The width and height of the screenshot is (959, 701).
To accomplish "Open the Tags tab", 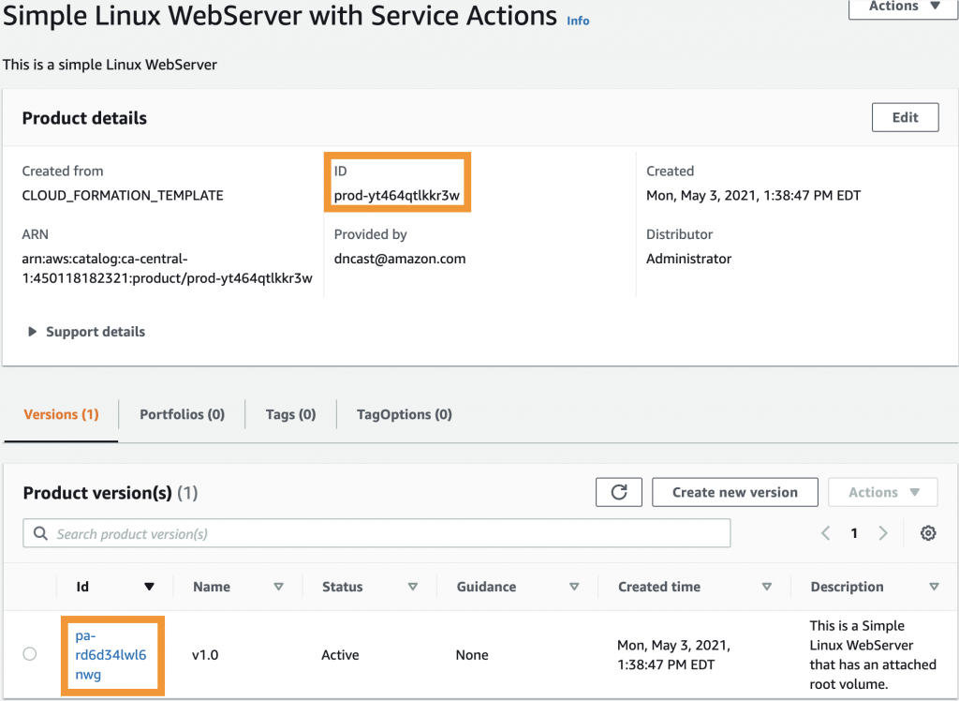I will (289, 414).
